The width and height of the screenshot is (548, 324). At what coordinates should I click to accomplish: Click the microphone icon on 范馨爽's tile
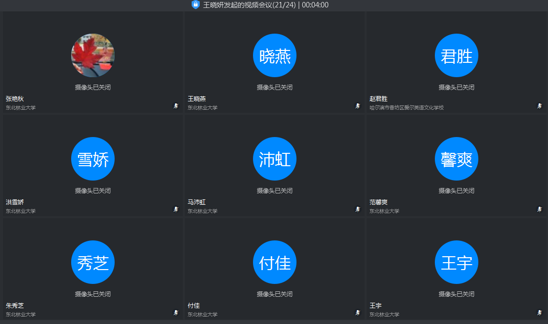(x=540, y=209)
